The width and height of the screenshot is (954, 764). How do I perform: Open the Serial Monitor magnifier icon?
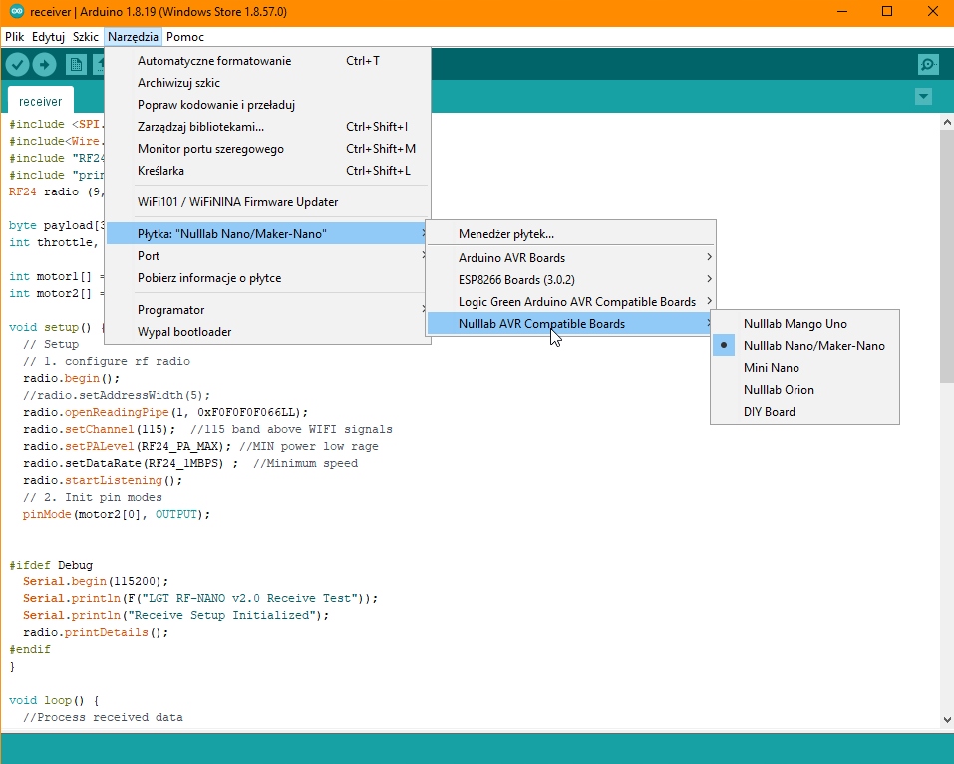click(928, 65)
